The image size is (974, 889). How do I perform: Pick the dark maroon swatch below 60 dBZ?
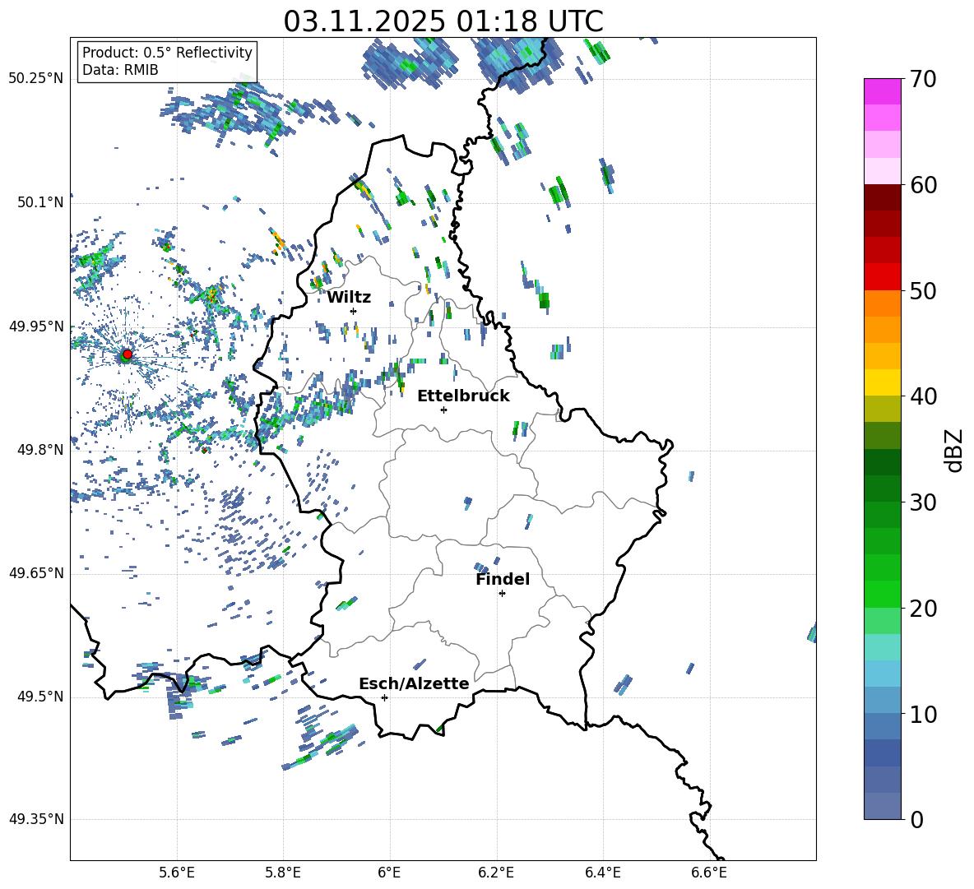coord(883,197)
